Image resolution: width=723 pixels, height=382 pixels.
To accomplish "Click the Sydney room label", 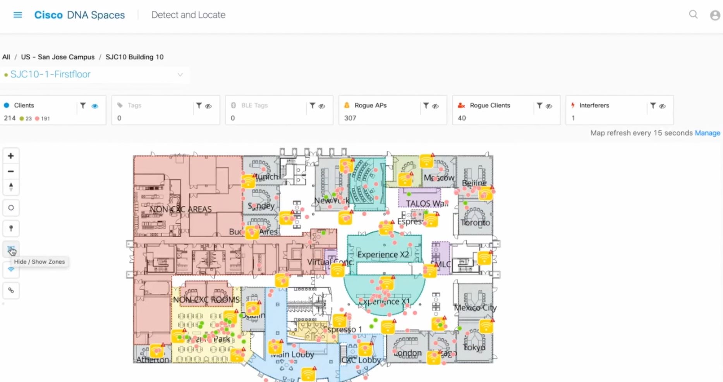I will tap(261, 206).
